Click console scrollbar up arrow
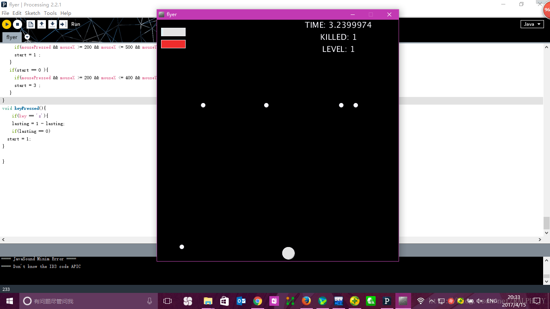Screen dimensions: 550x309 tap(546, 260)
